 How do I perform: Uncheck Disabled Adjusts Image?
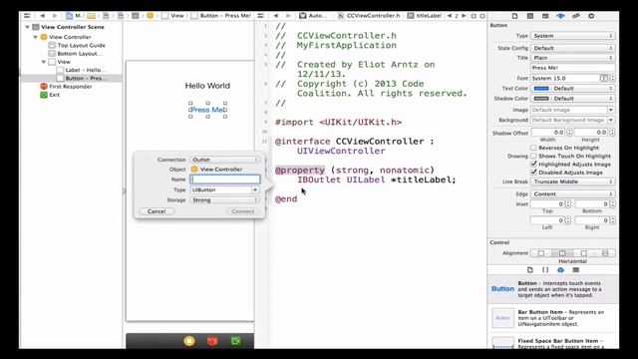point(533,173)
